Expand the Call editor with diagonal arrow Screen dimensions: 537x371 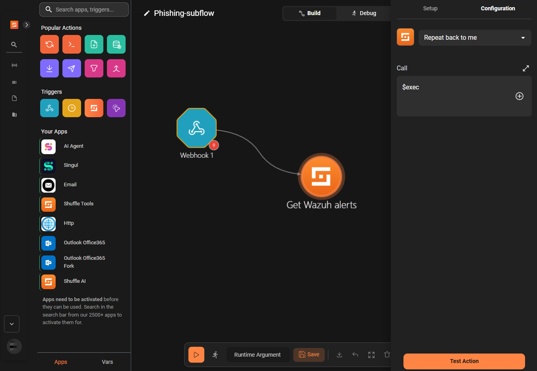[x=525, y=68]
